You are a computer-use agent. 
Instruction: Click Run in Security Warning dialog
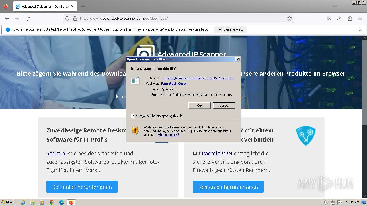coord(200,106)
